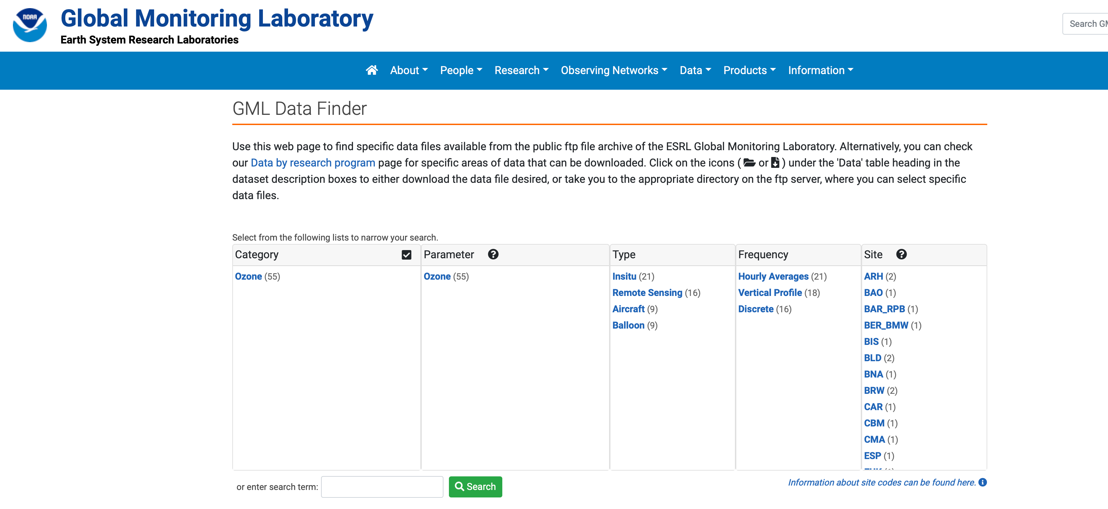This screenshot has height=509, width=1108.
Task: Filter by Remote Sensing type
Action: (647, 293)
